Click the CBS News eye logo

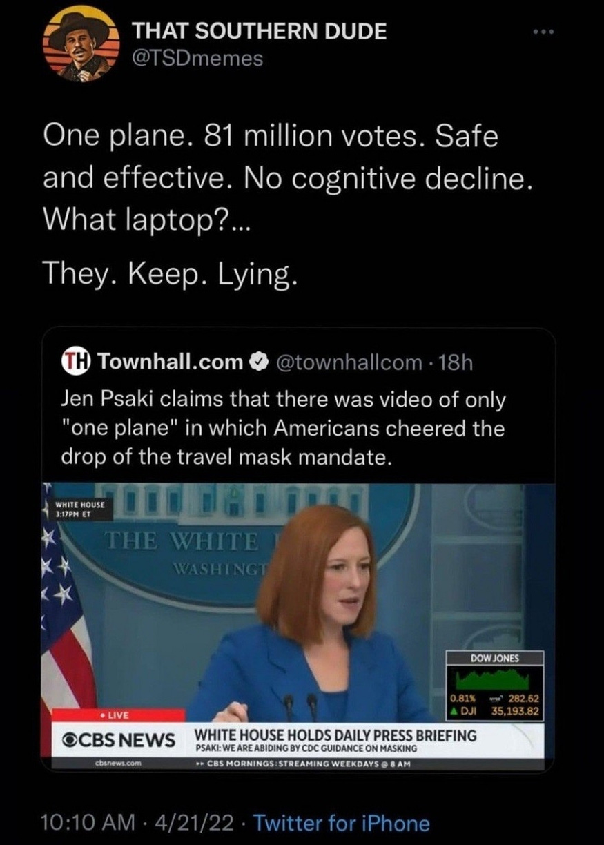[x=66, y=739]
